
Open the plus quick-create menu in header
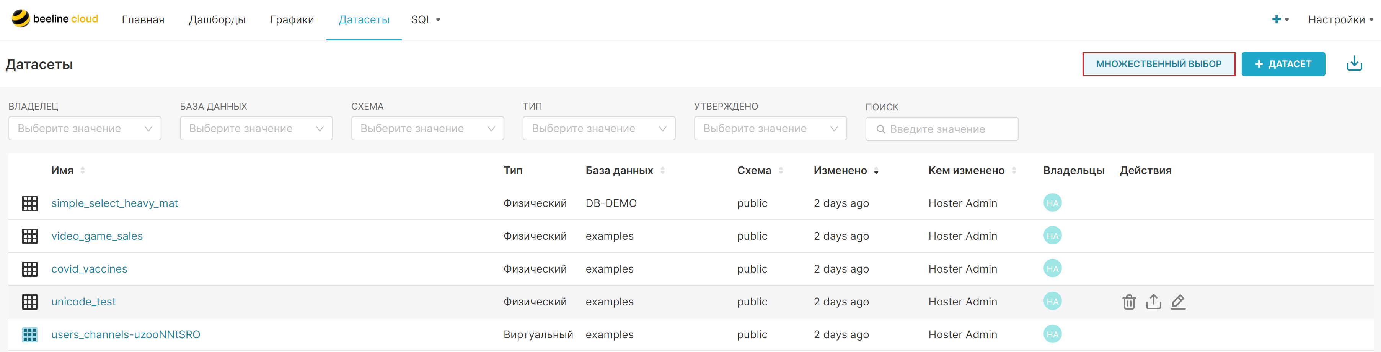point(1280,19)
